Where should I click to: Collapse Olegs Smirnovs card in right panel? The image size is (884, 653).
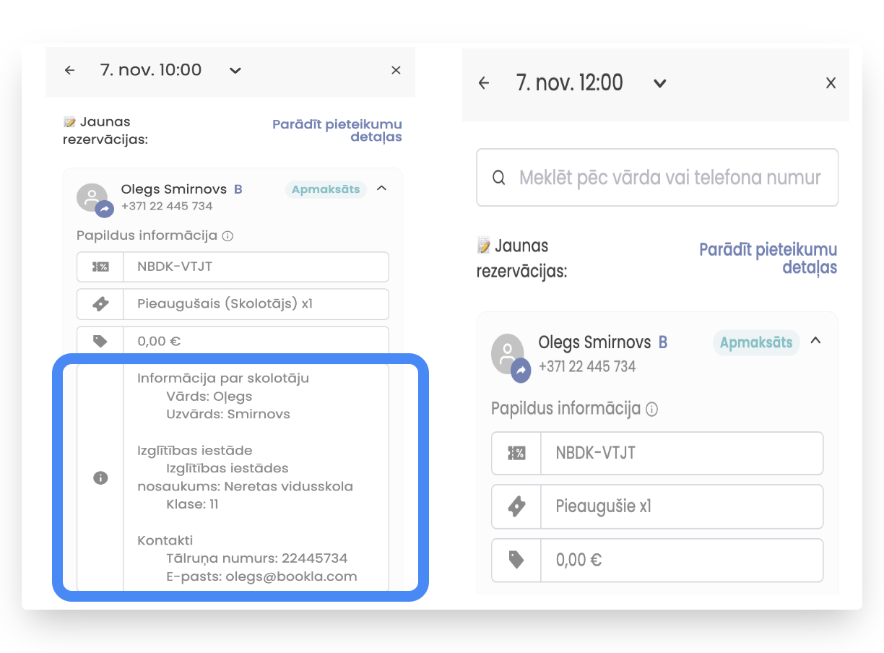815,340
